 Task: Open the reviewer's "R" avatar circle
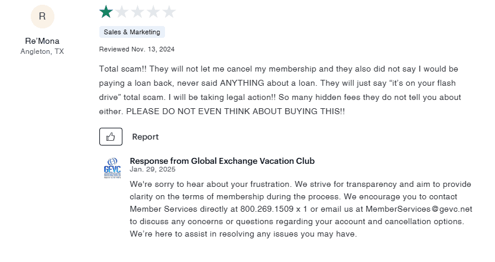(42, 16)
